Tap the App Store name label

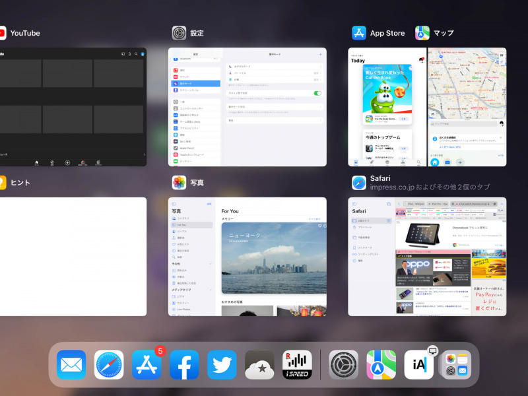[387, 33]
